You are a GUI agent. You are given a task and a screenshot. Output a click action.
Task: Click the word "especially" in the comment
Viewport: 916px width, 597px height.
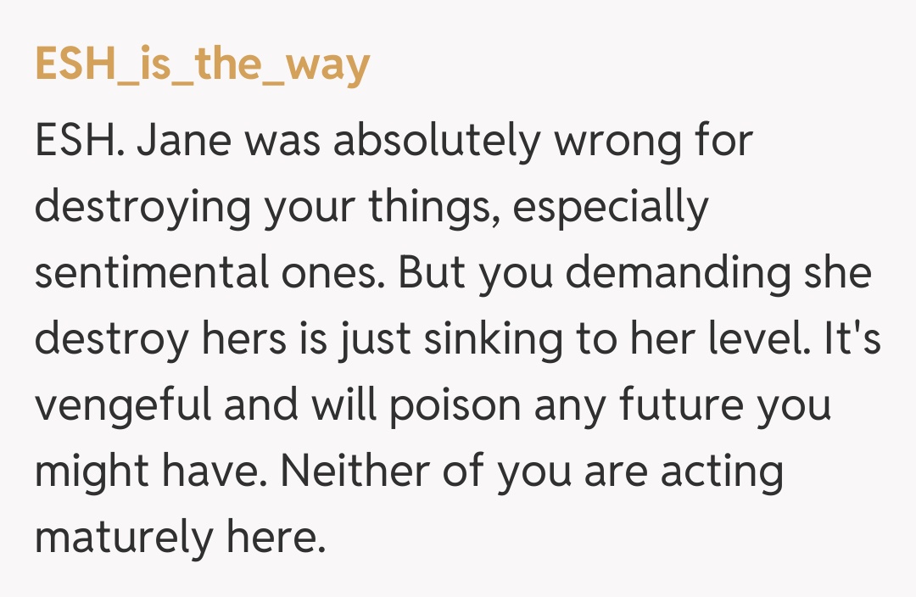(610, 208)
